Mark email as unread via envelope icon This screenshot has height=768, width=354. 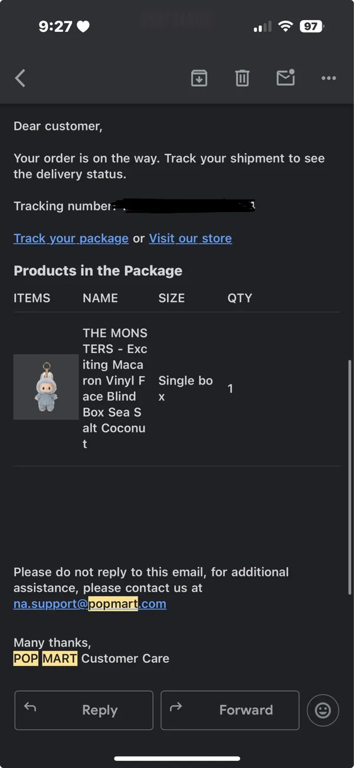tap(286, 77)
